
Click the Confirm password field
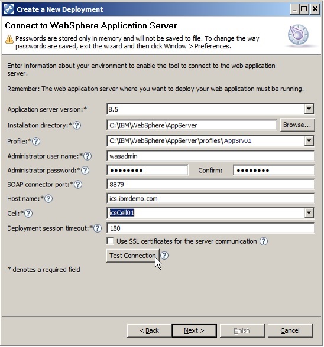(x=274, y=171)
